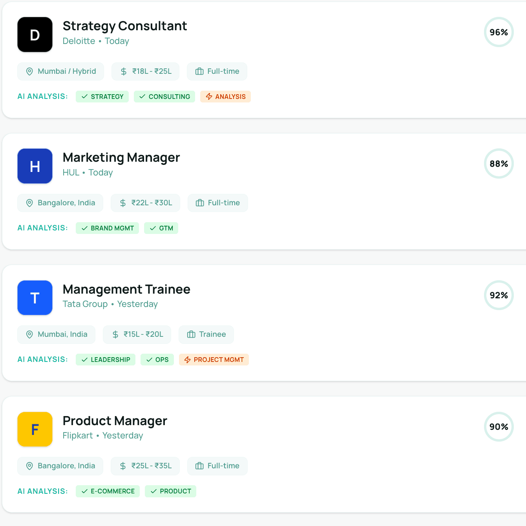Screen dimensions: 526x526
Task: Click the 88% match indicator for Marketing Manager
Action: tap(499, 164)
